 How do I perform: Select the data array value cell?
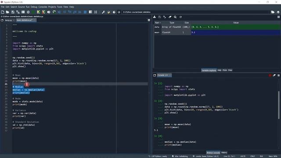pyautogui.click(x=236, y=27)
